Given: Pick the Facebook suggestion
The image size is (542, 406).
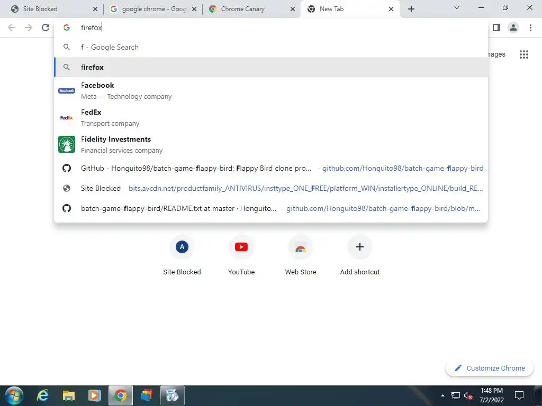Looking at the screenshot, I should point(271,91).
